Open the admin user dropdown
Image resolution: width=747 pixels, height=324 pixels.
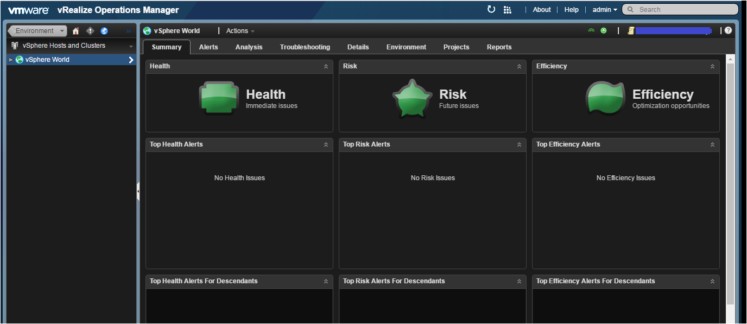tap(604, 10)
